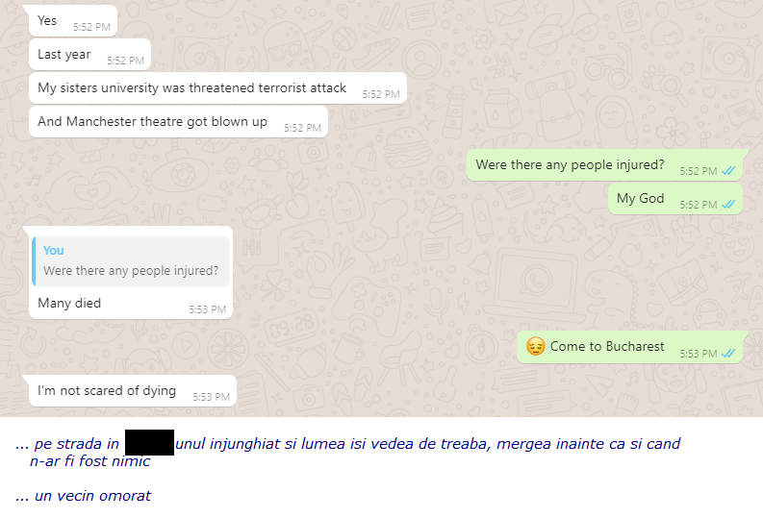Open quoted reply 'Were there any people injured?'
763x518 pixels.
(x=131, y=261)
